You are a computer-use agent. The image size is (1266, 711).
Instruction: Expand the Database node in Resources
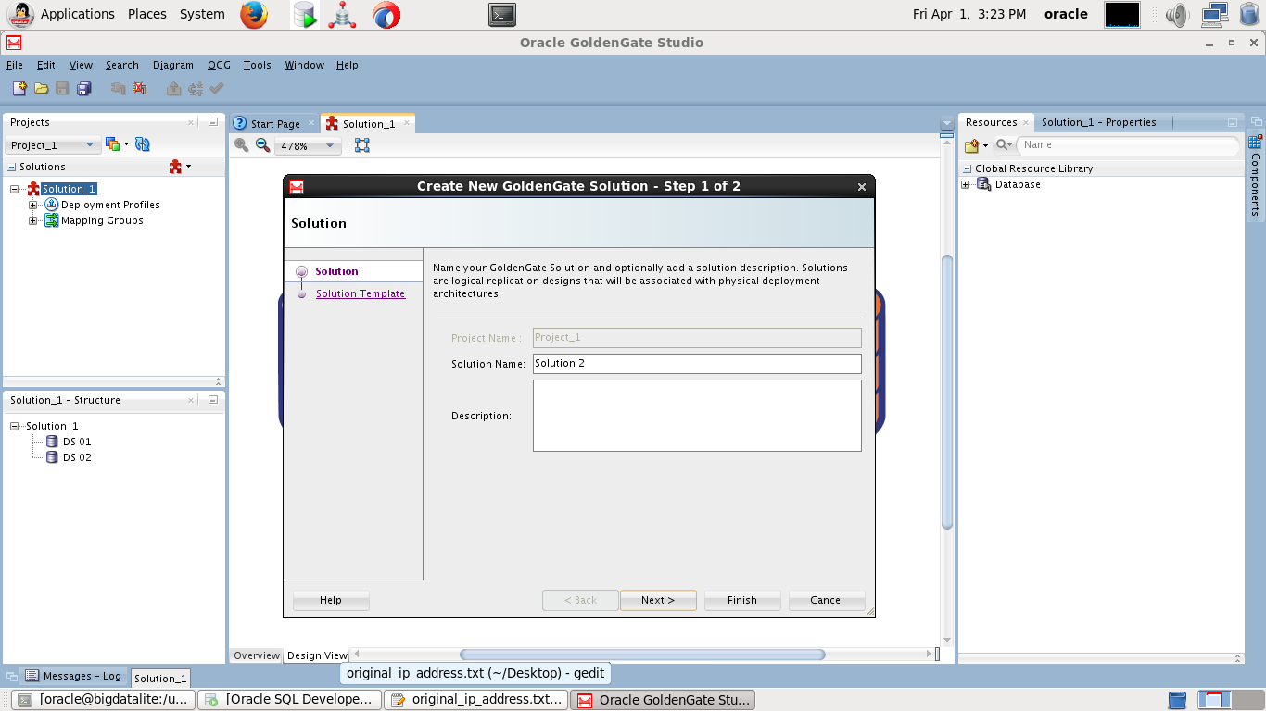pos(966,184)
